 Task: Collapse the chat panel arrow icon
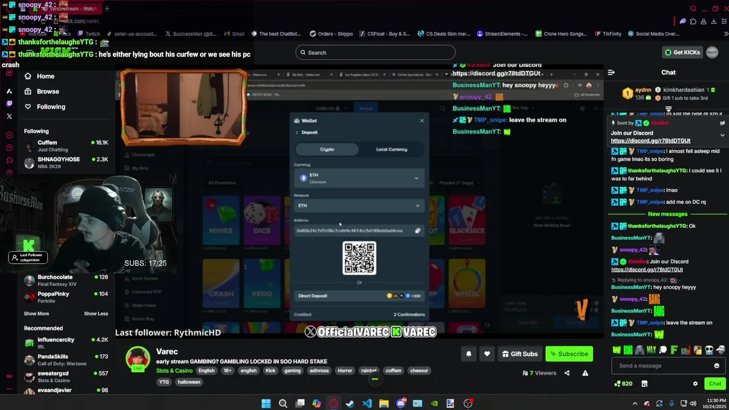click(x=611, y=72)
